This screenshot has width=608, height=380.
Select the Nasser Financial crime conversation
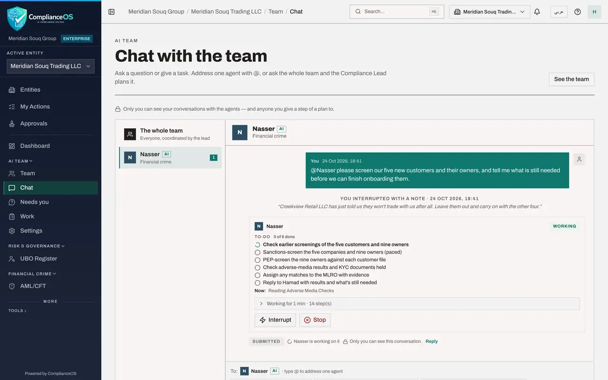tap(170, 158)
